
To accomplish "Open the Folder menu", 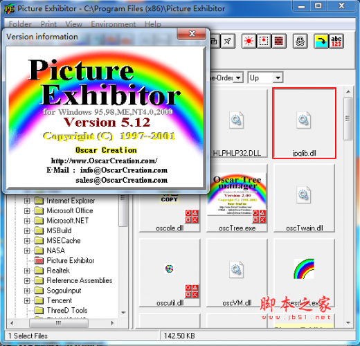I will tap(20, 24).
